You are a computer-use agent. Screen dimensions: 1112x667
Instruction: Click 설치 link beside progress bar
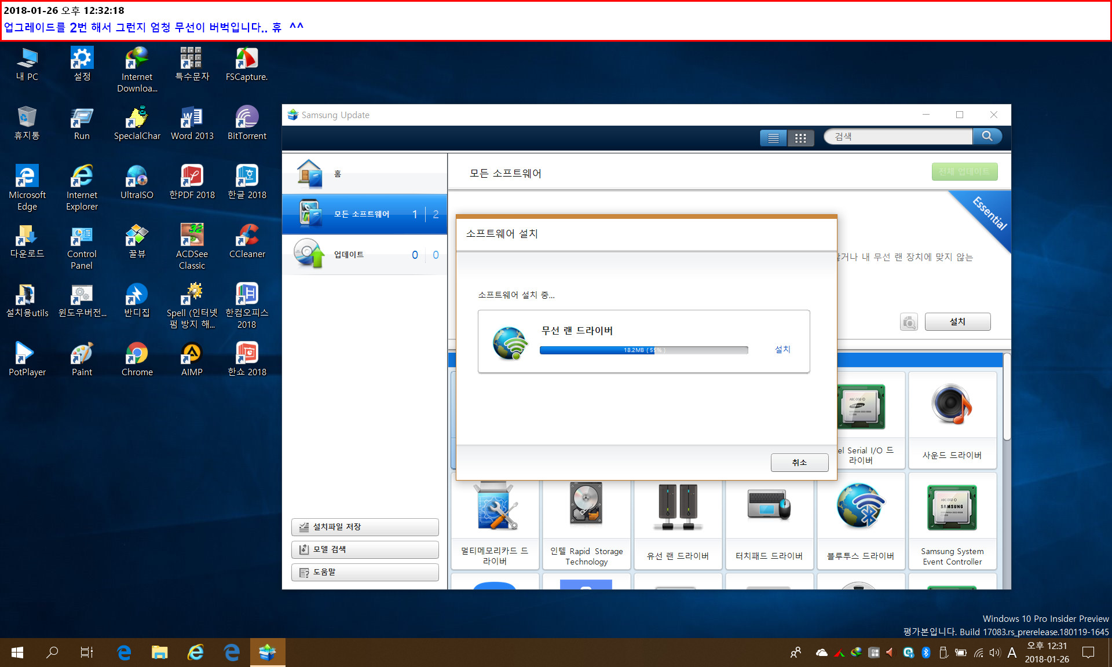(x=782, y=349)
